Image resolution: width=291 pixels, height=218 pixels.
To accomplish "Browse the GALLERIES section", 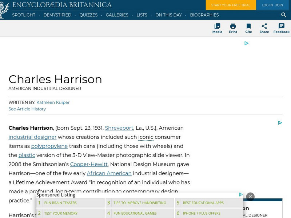I will (117, 15).
